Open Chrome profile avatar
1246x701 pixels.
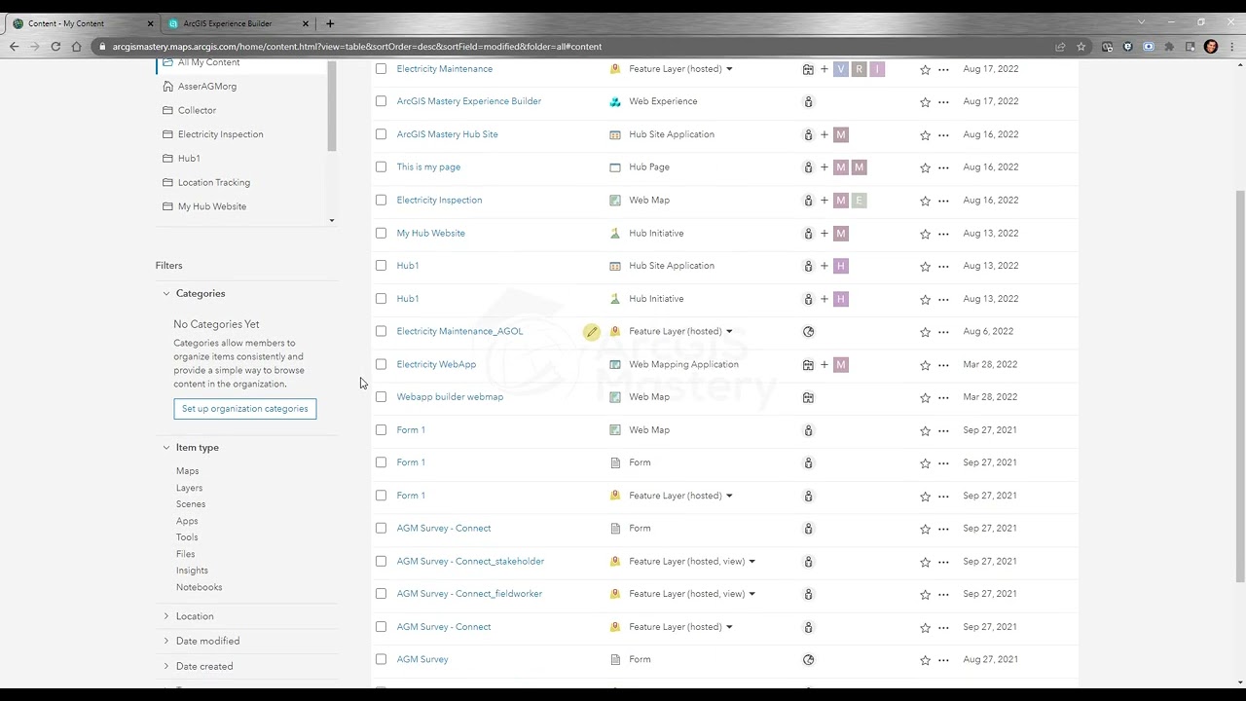pyautogui.click(x=1211, y=47)
